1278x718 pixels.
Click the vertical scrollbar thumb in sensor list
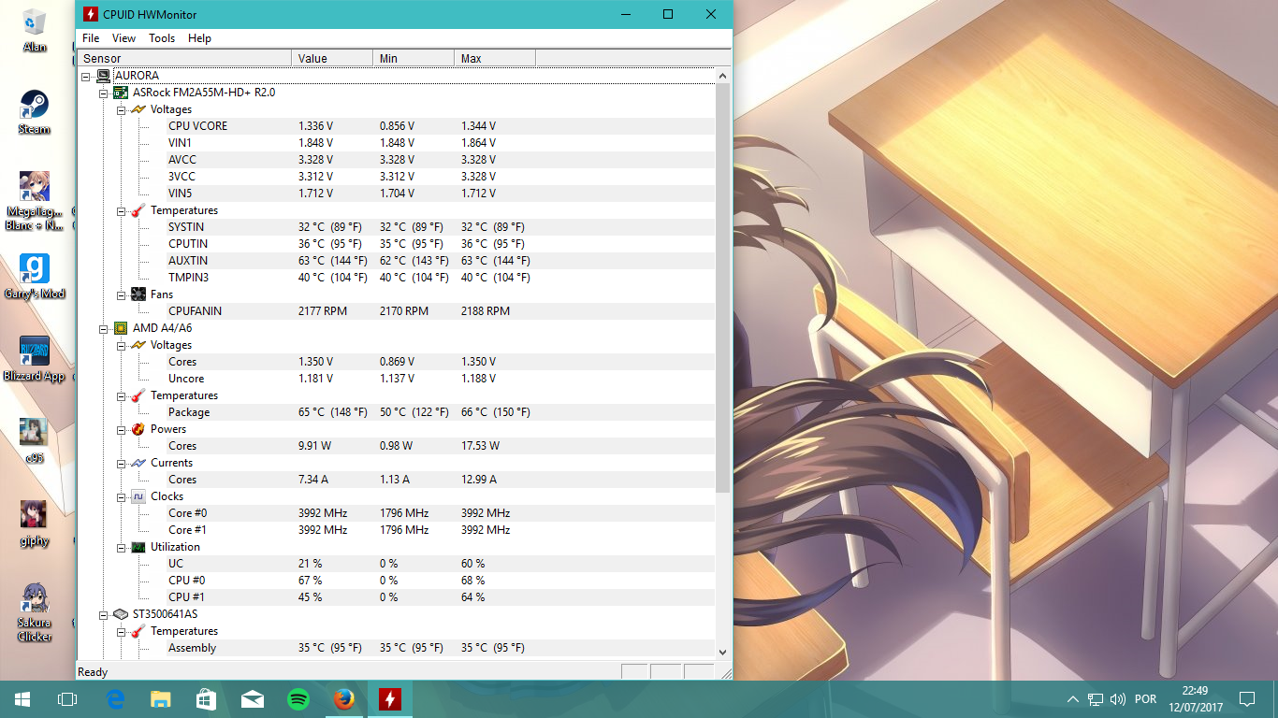[722, 288]
